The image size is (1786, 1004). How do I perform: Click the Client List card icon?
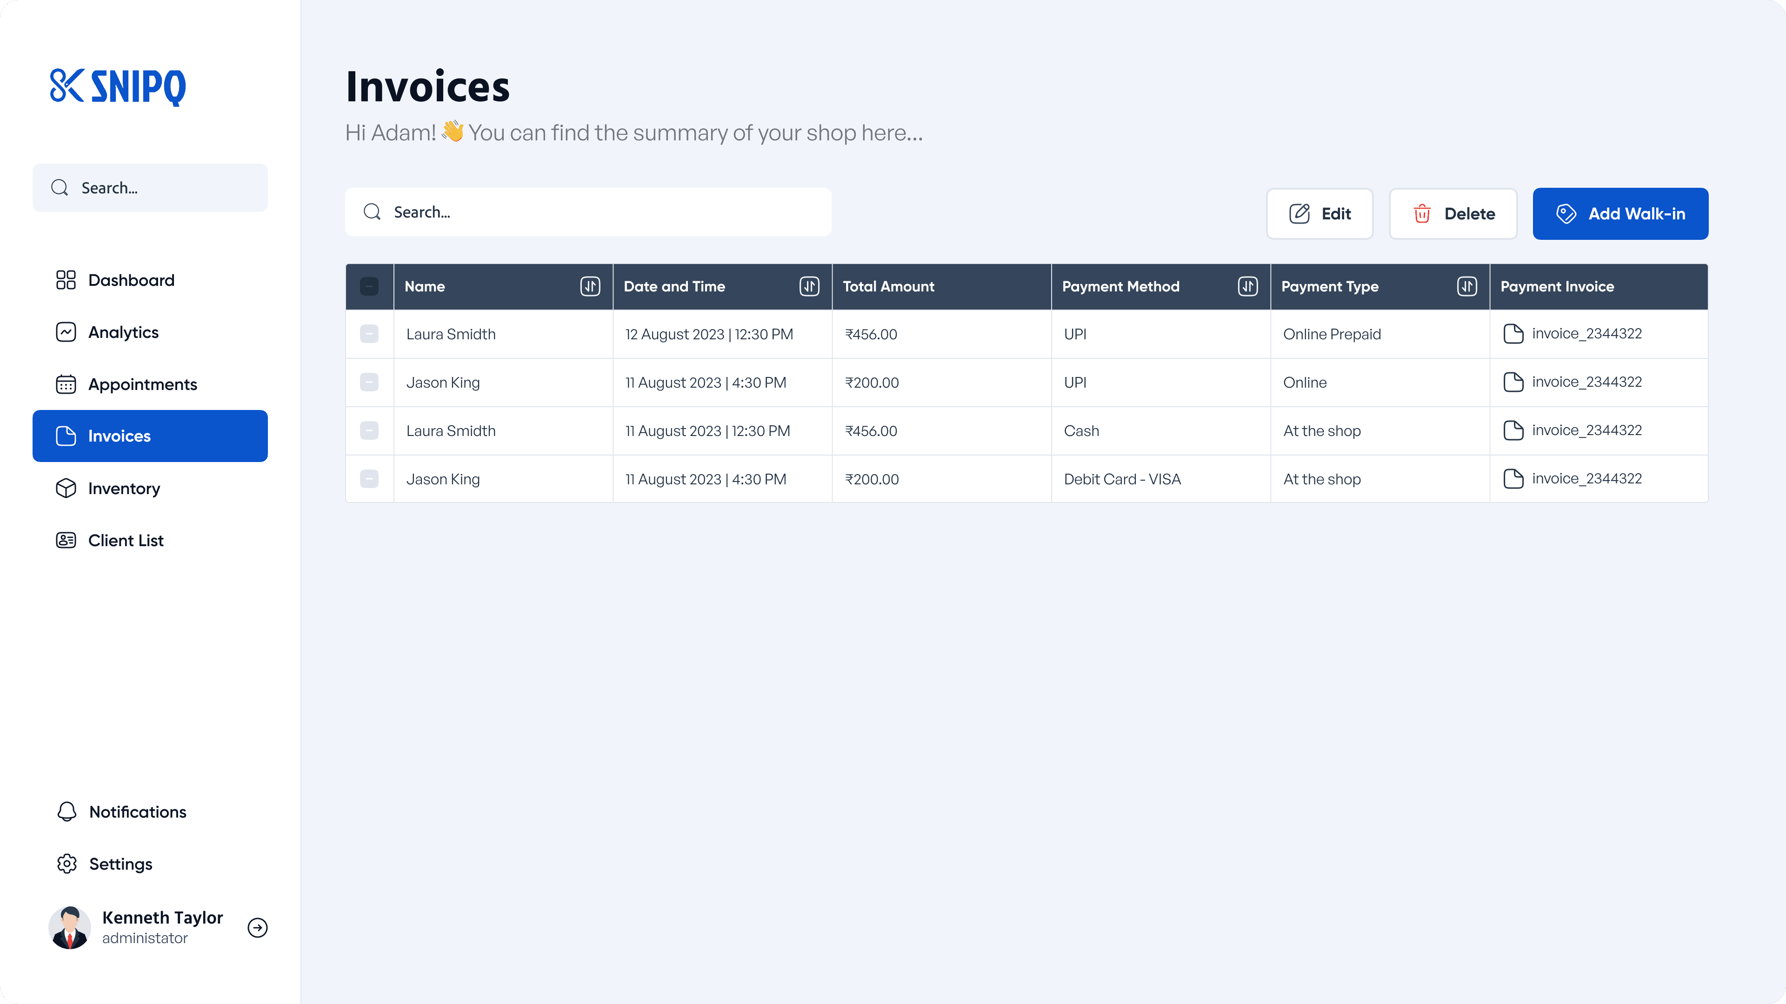66,541
